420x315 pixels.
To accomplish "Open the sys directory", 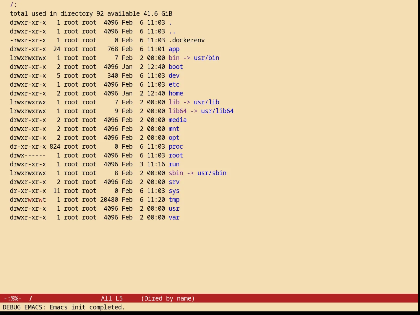I will 174,191.
